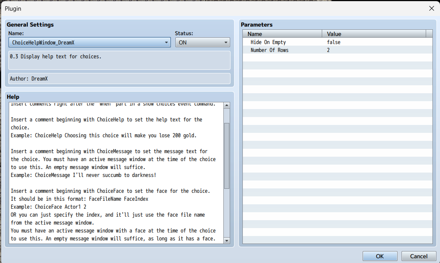Click the Author: DreamX field
The width and height of the screenshot is (440, 263).
click(119, 79)
